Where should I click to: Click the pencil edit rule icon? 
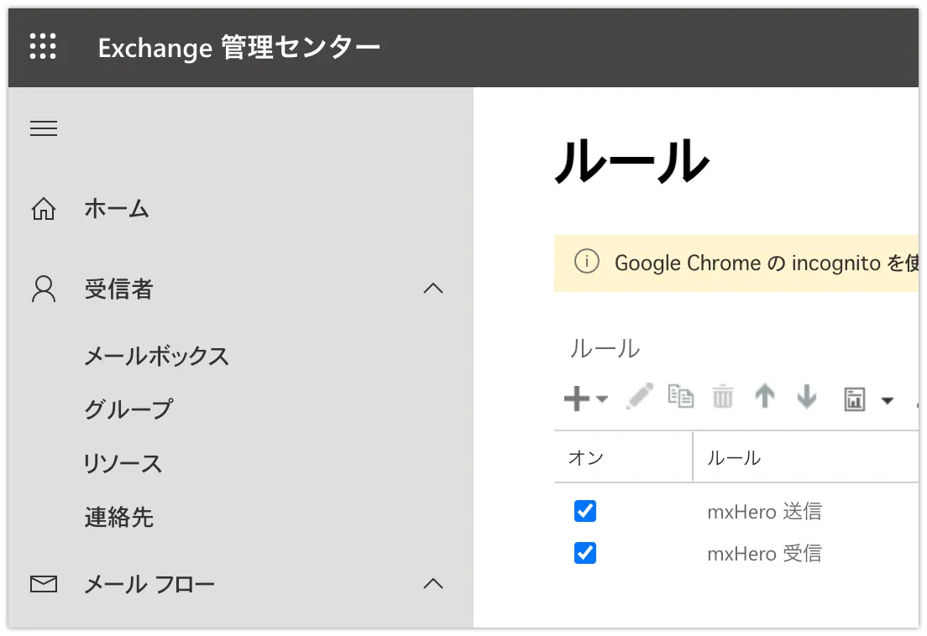[x=640, y=397]
